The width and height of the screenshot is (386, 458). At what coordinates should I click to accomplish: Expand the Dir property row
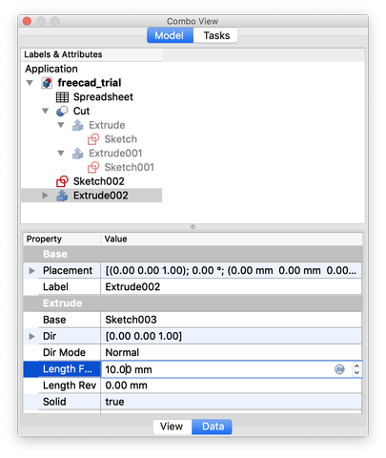(31, 336)
